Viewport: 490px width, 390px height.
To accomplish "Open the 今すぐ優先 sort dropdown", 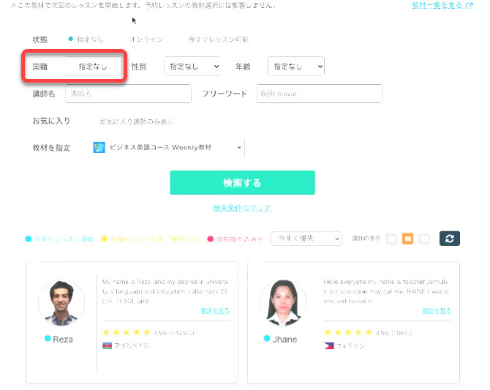I will [x=306, y=239].
